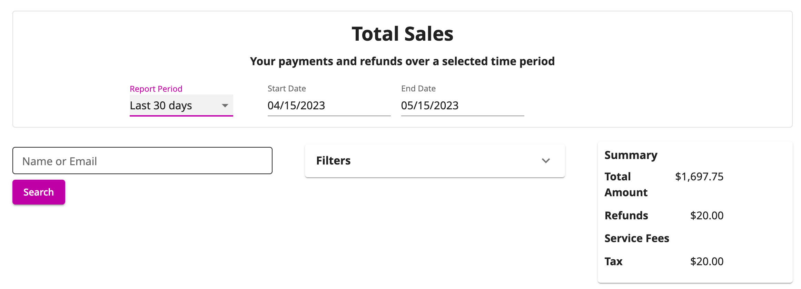Click the Start Date label
Viewport: 801px width, 289px height.
coord(286,88)
